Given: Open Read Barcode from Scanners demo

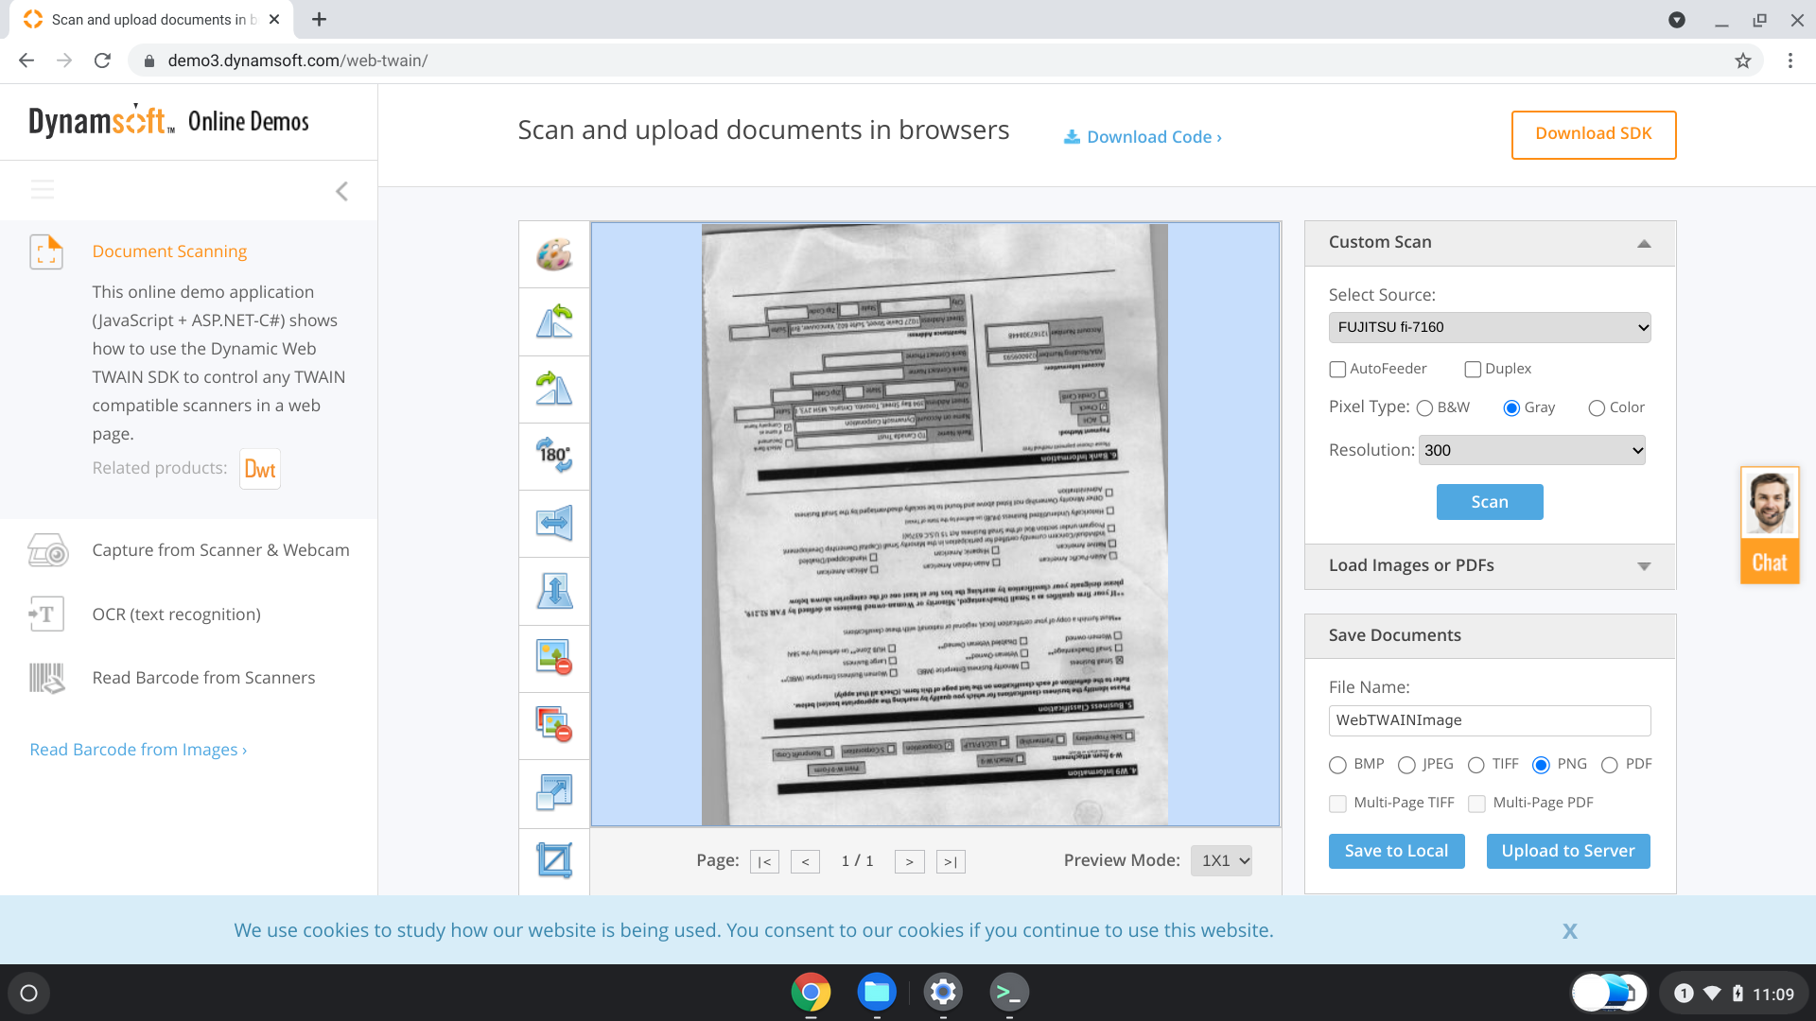Looking at the screenshot, I should click(203, 678).
